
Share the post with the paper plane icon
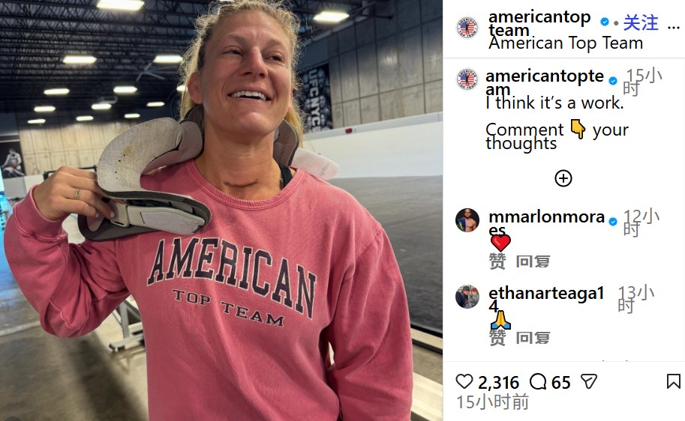(x=589, y=382)
